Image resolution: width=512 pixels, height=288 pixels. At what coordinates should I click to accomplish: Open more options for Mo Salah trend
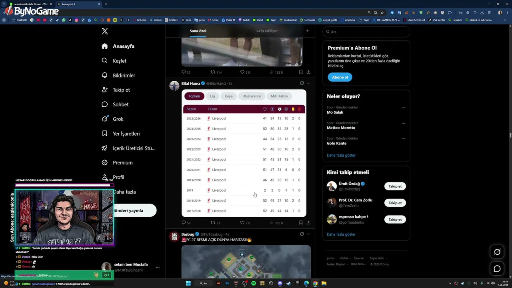point(403,108)
